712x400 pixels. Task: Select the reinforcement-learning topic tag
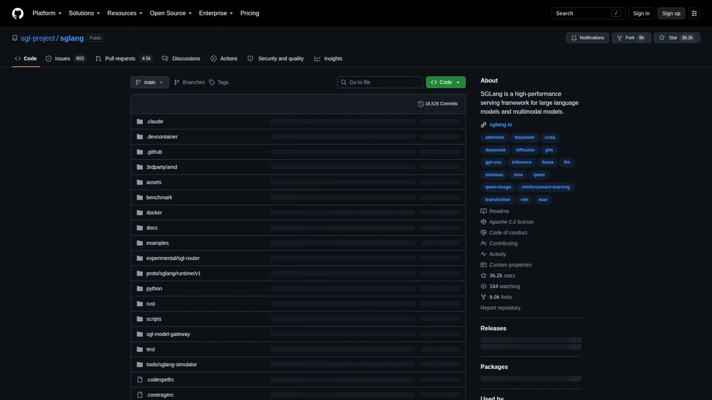[546, 187]
